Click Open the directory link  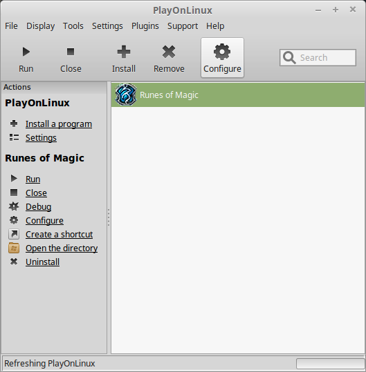[62, 248]
